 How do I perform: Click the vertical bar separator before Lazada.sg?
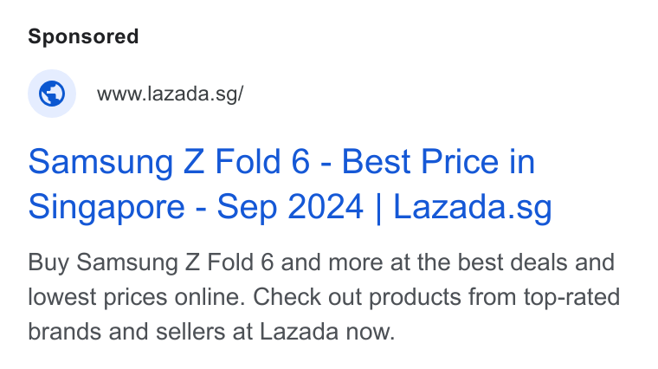(x=378, y=207)
